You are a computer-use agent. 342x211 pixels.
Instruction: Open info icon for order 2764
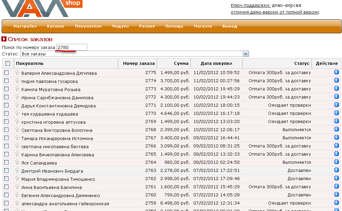pos(336,162)
